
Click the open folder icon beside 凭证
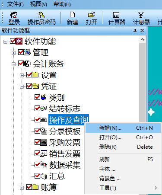[x=35, y=86]
